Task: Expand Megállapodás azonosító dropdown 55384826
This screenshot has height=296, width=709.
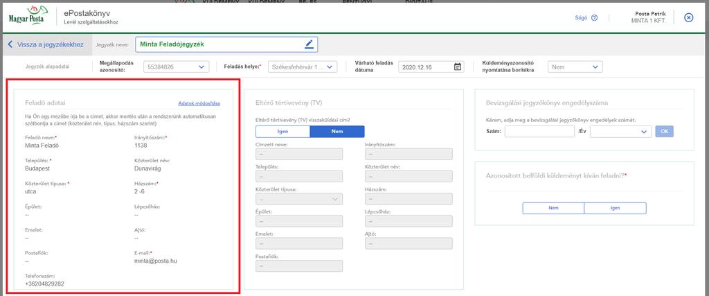Action: (177, 67)
